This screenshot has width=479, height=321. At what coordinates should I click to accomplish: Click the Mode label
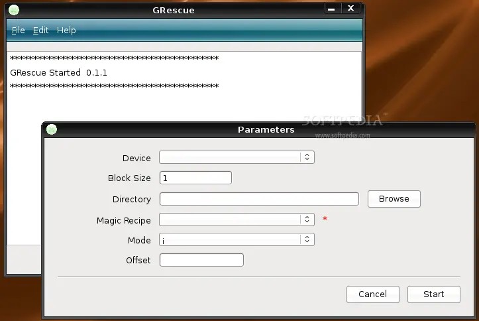coord(139,240)
